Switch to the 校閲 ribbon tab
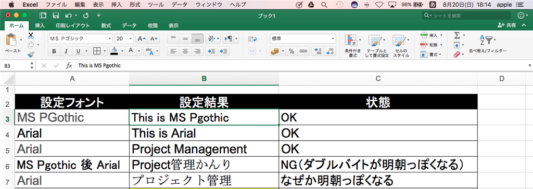Viewport: 533px width, 189px height. pyautogui.click(x=153, y=25)
